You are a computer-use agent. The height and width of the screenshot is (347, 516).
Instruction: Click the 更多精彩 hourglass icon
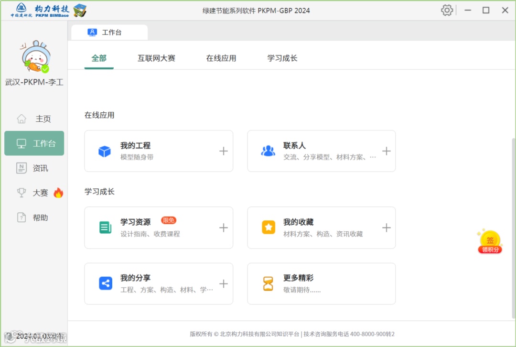pos(269,283)
